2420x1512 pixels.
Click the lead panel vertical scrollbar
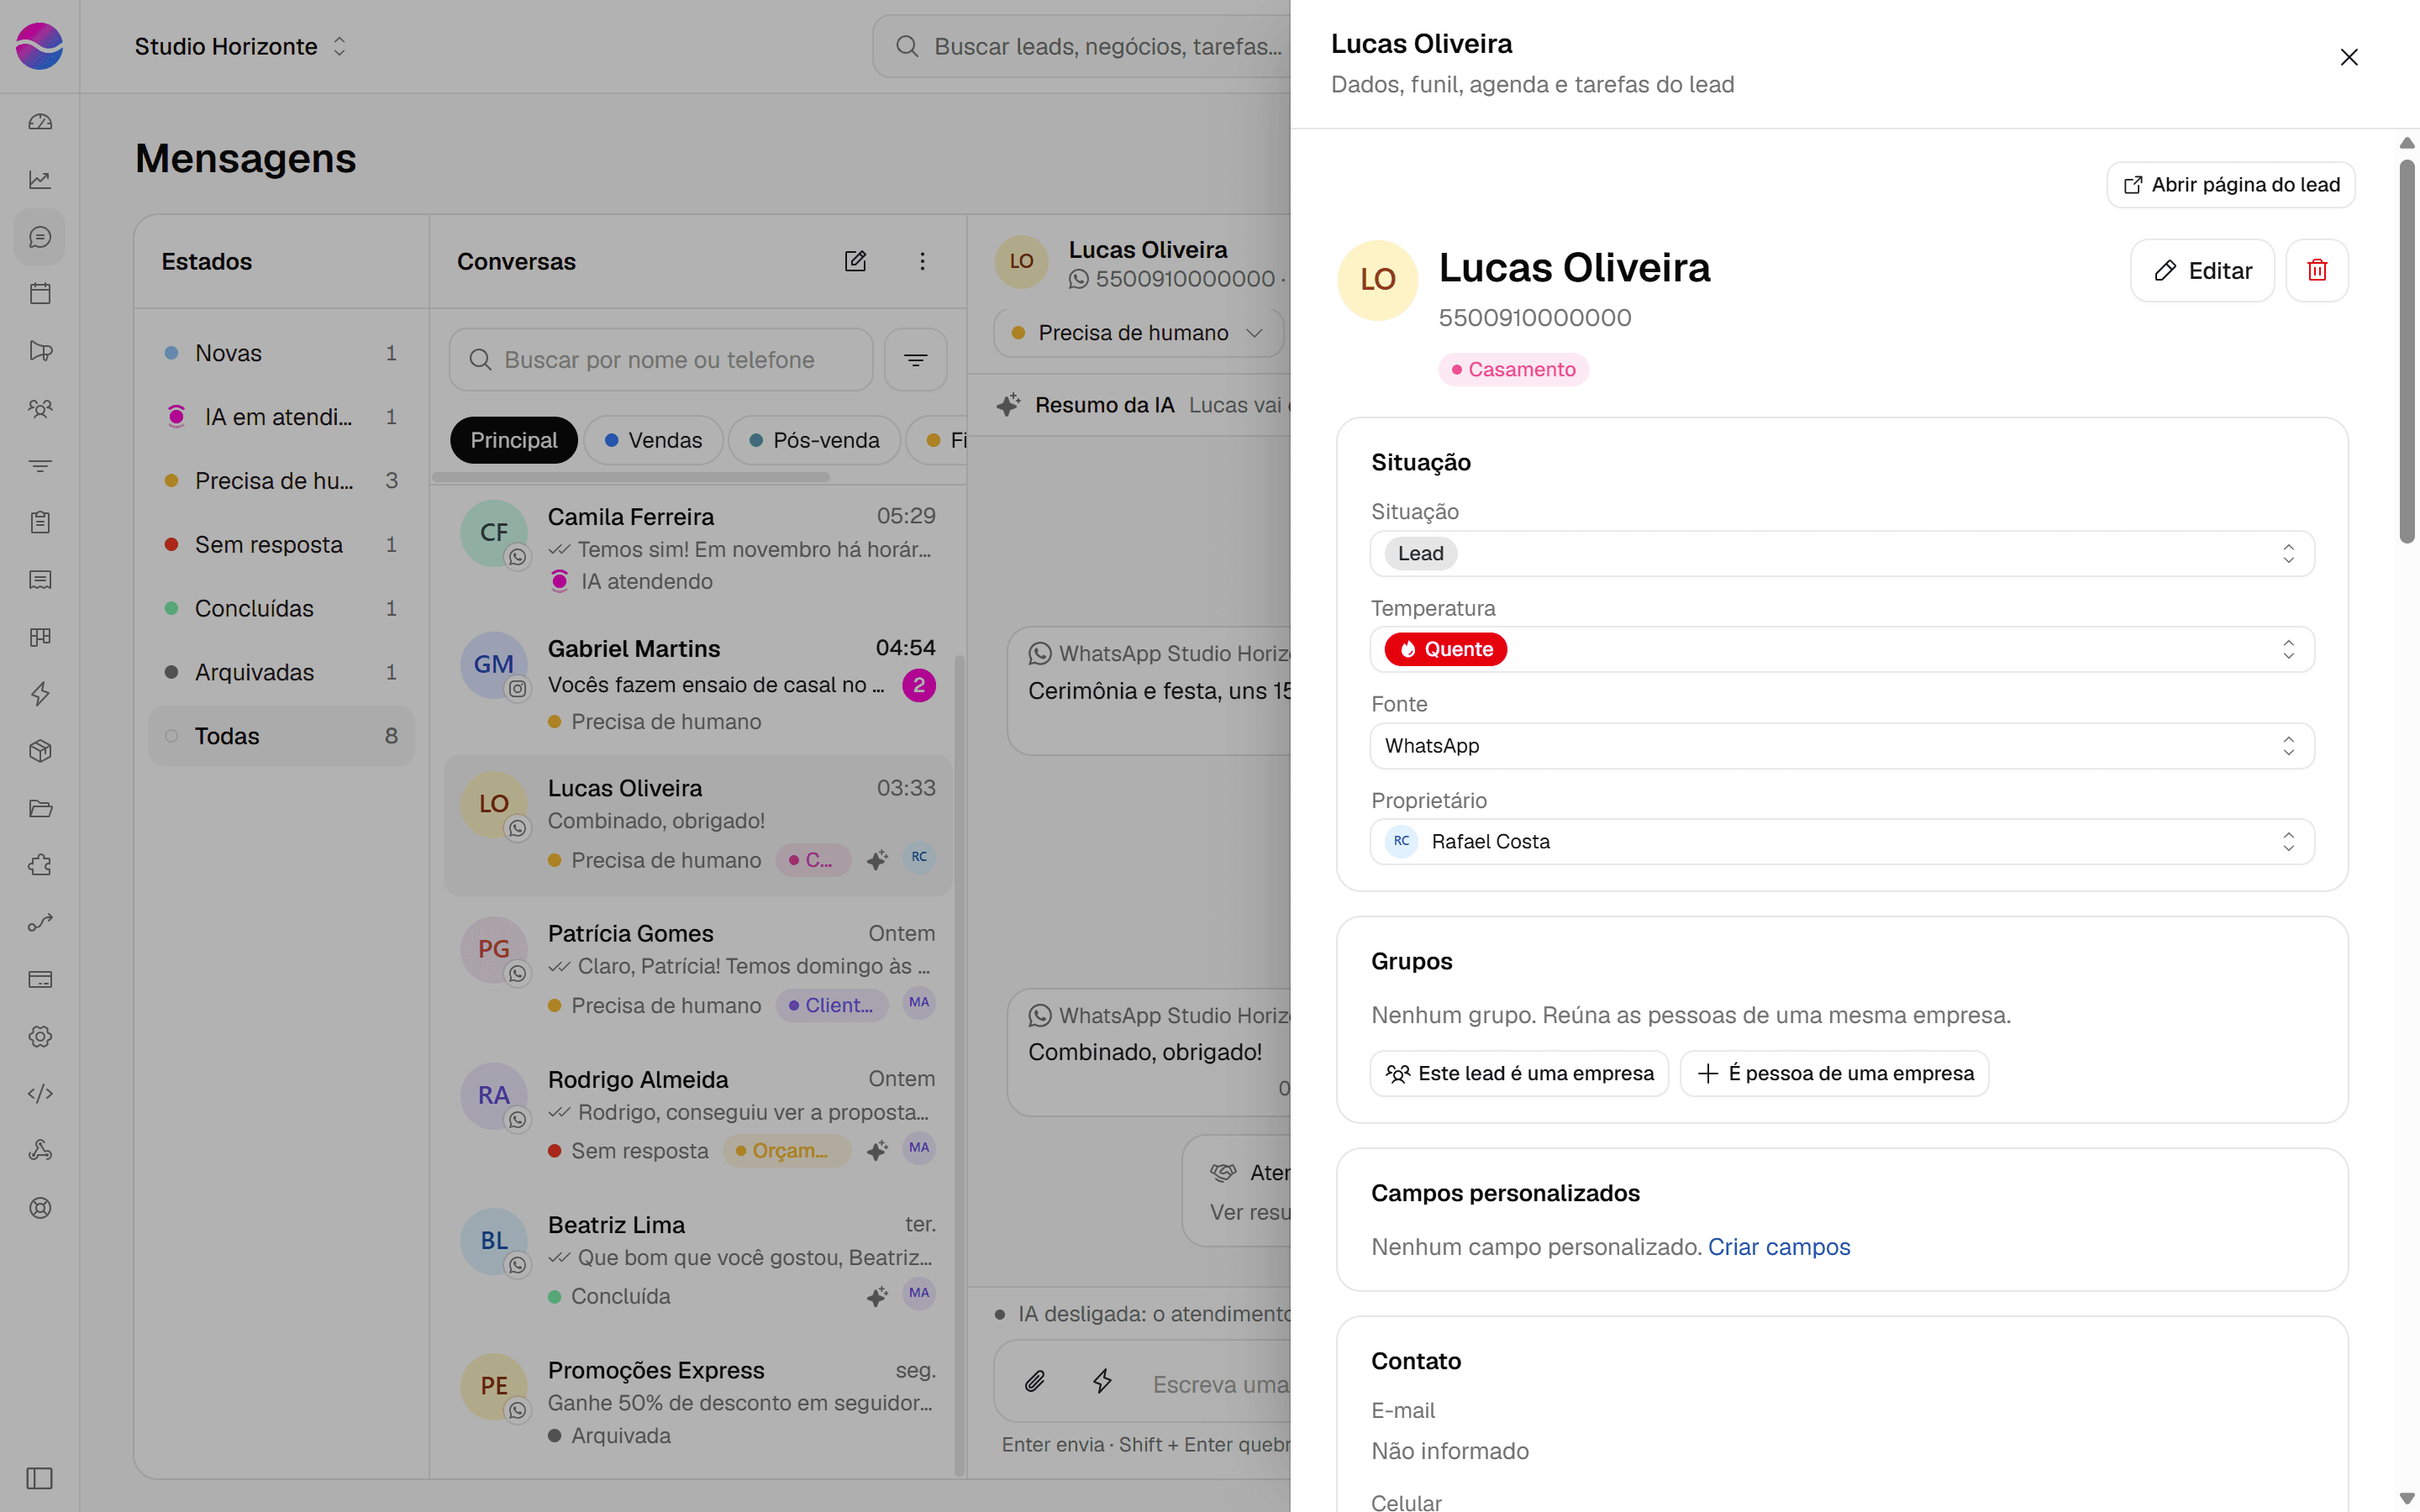coord(2406,352)
